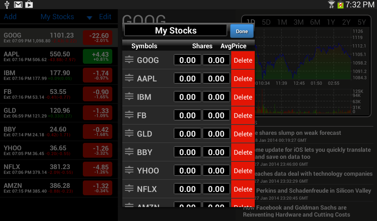377x221 pixels.
Task: Edit NFLX shares field
Action: pyautogui.click(x=187, y=189)
